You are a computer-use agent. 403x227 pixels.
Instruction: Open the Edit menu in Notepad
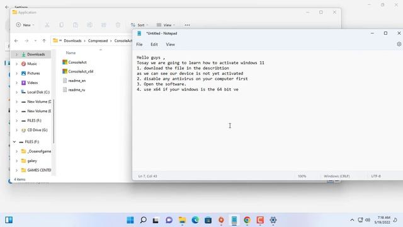[x=154, y=45]
